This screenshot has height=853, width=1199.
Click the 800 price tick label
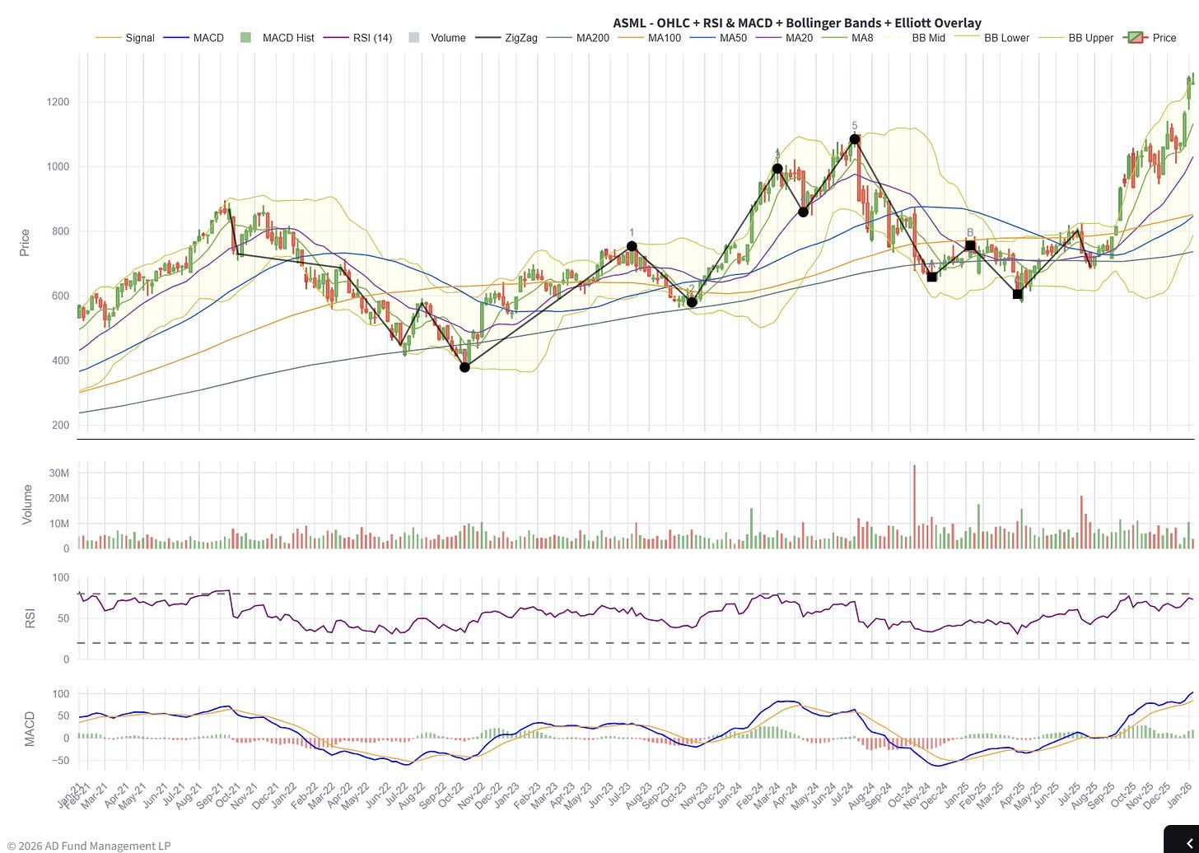(x=60, y=231)
